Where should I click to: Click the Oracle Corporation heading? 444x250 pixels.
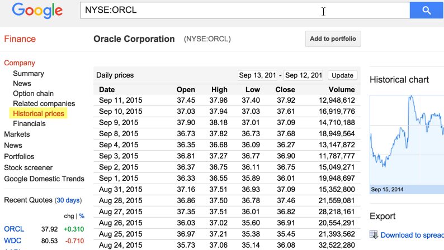click(x=134, y=39)
